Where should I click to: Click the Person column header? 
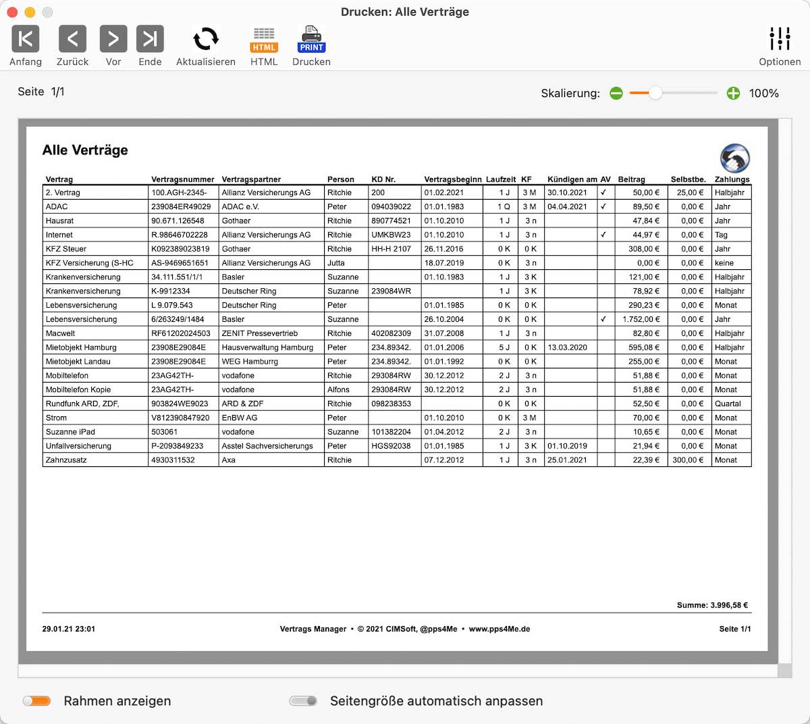tap(341, 179)
